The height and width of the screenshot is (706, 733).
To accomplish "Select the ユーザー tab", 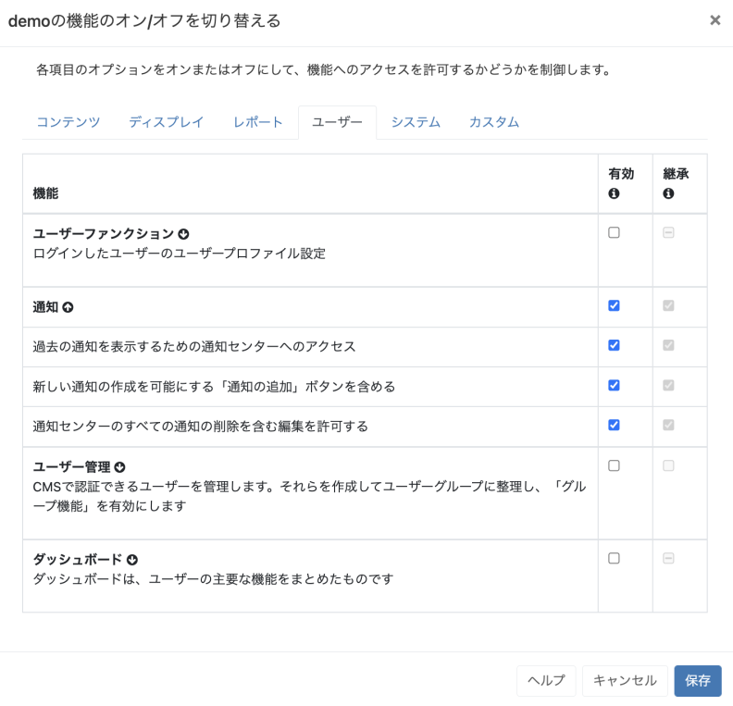I will [337, 122].
